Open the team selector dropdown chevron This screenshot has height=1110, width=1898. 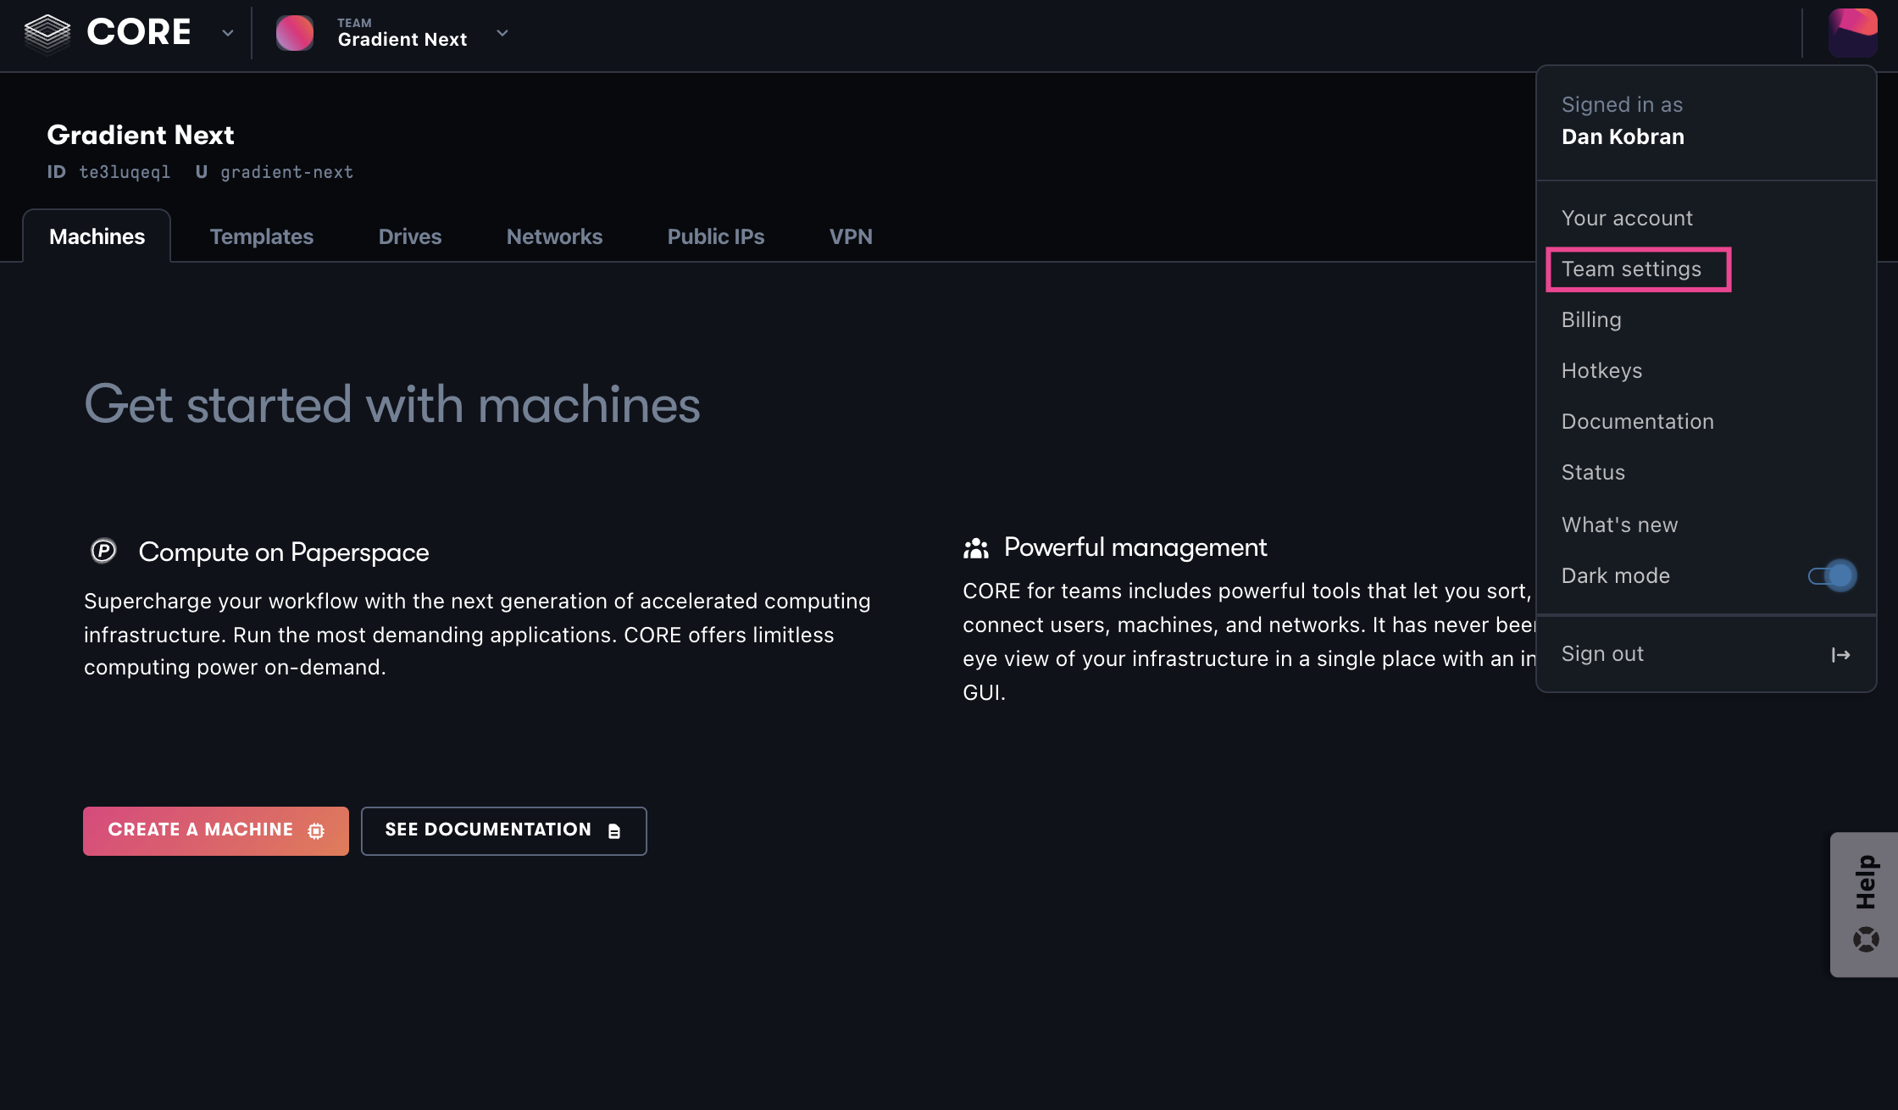point(502,33)
